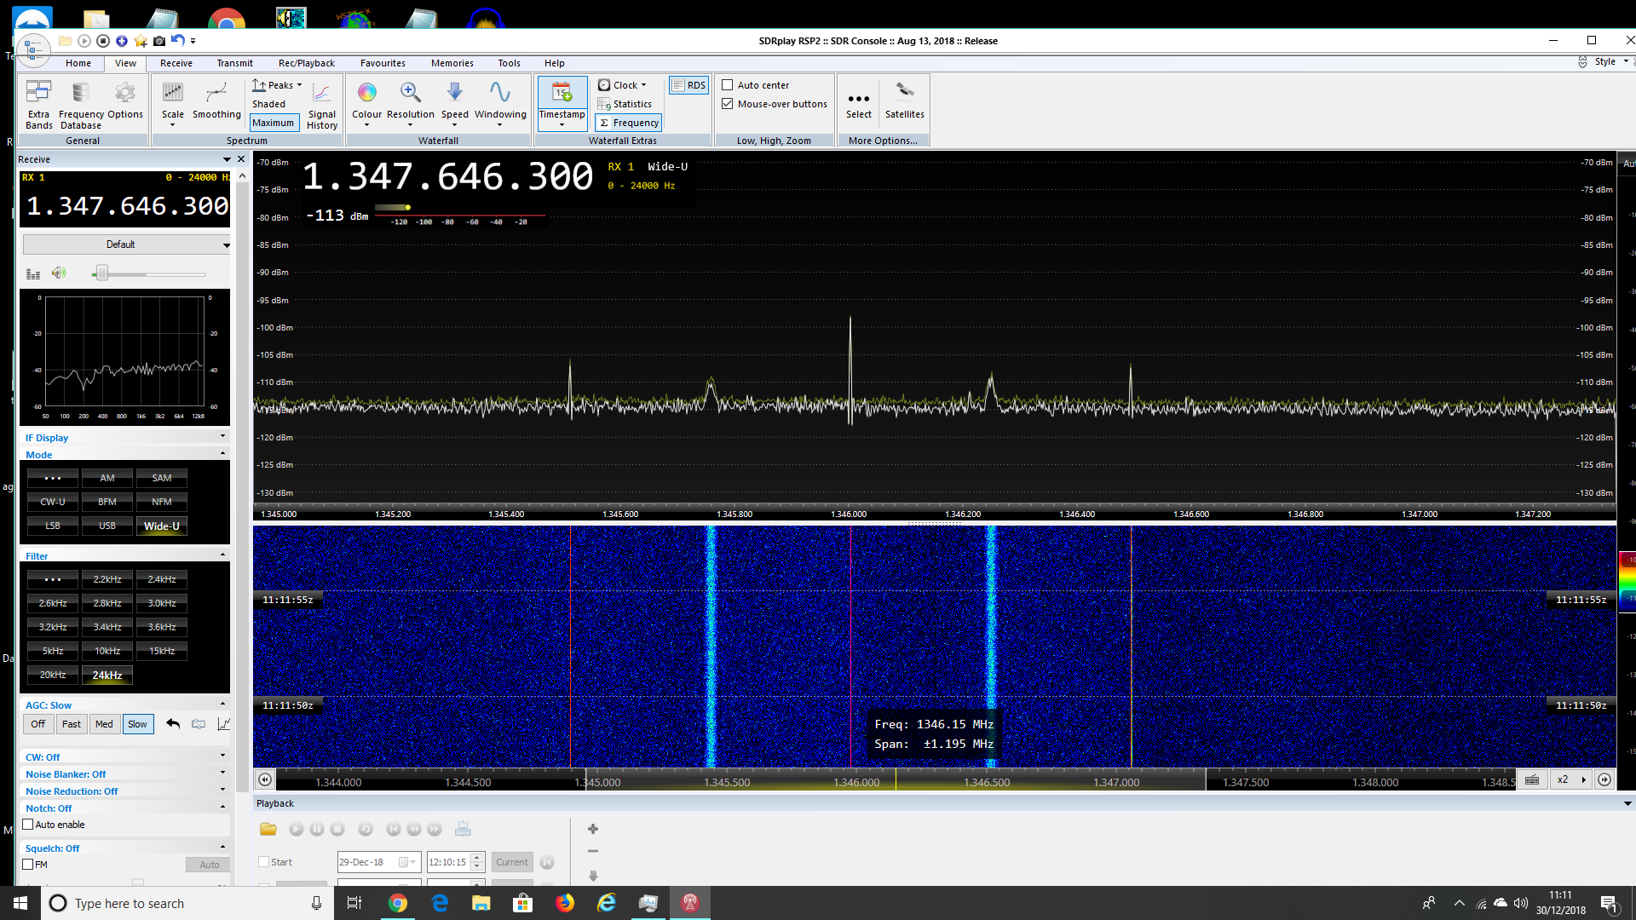Toggle Statistics display
Image resolution: width=1636 pixels, height=920 pixels.
(x=625, y=104)
